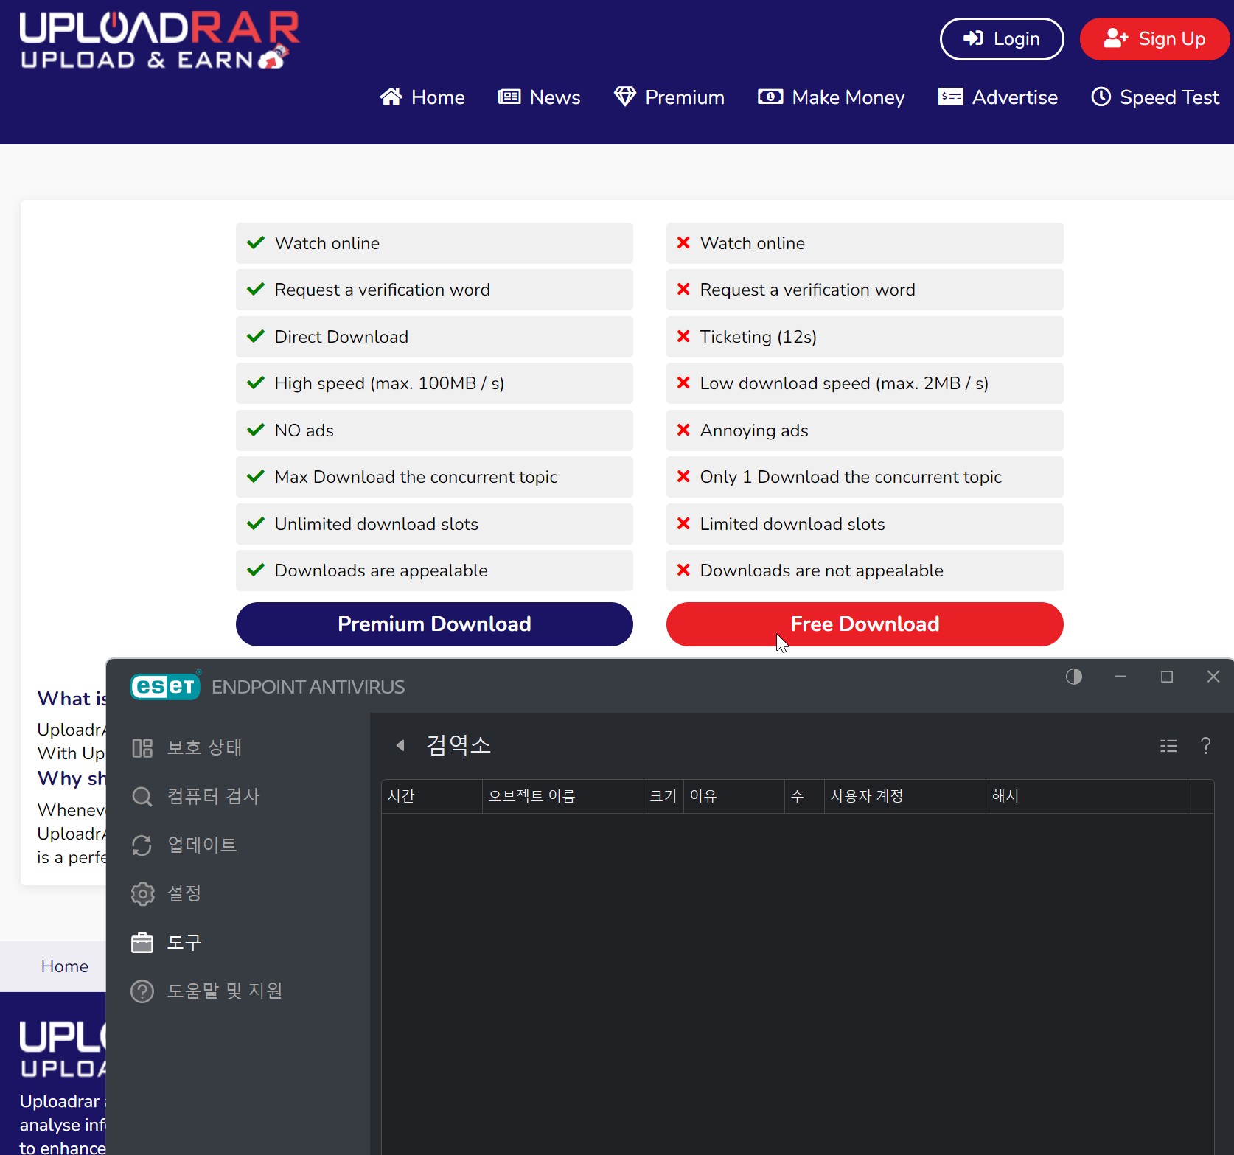This screenshot has height=1155, width=1234.
Task: Click the 'Ticketing (12s)' free feature row
Action: (x=865, y=337)
